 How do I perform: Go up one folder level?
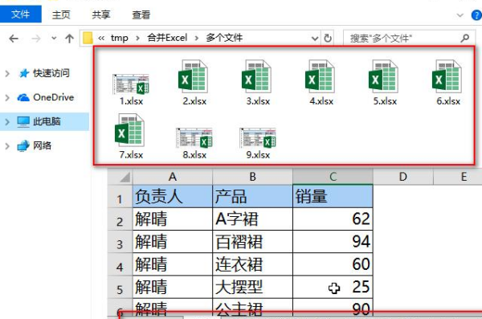coord(69,39)
